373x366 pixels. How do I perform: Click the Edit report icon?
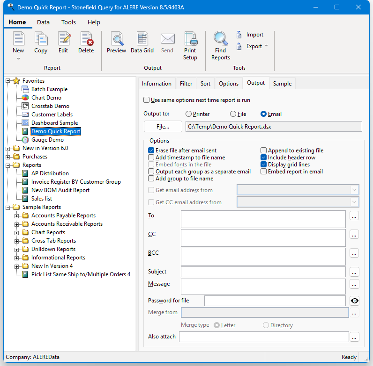tap(63, 40)
